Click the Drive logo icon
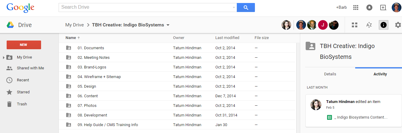 click(11, 25)
